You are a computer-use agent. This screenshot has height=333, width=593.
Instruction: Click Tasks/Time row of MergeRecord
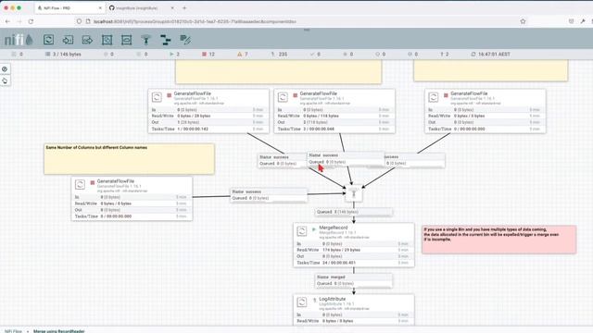click(353, 263)
